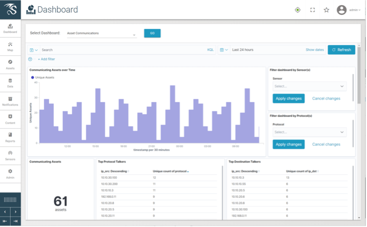The width and height of the screenshot is (367, 227).
Task: Click the Show dates link
Action: (315, 50)
